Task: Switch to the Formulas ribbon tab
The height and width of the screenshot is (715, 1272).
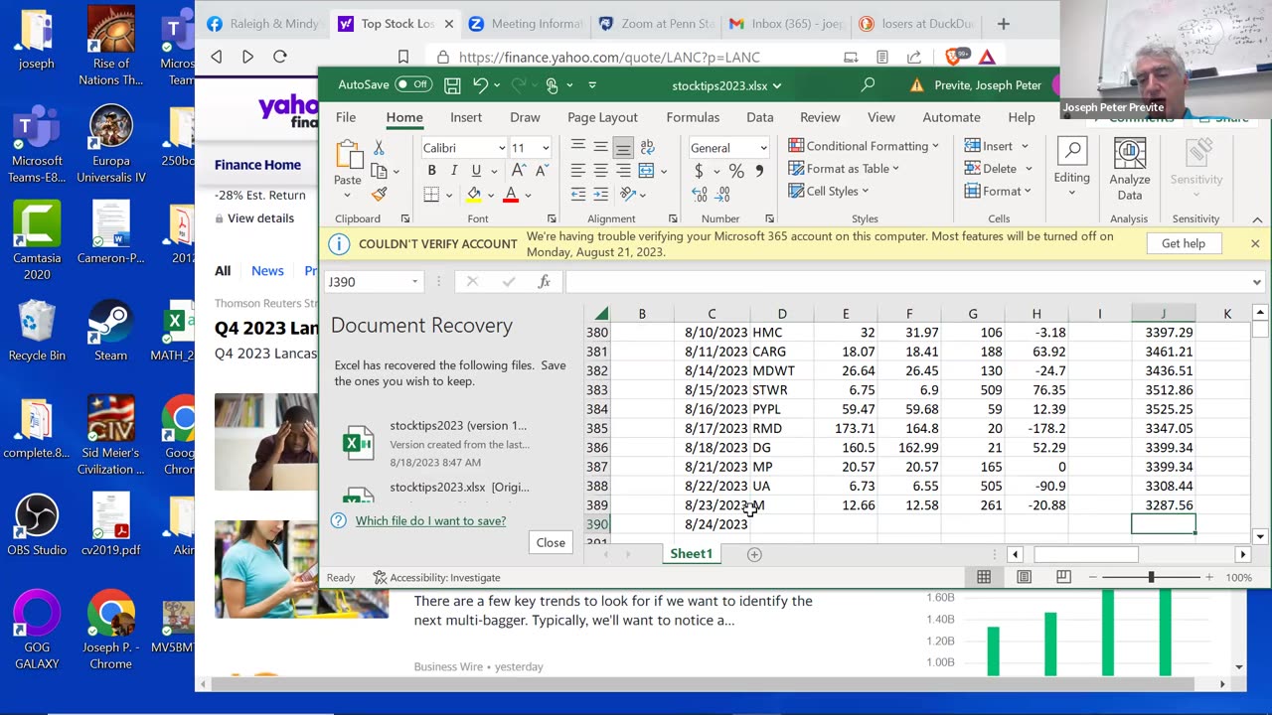Action: pyautogui.click(x=693, y=117)
